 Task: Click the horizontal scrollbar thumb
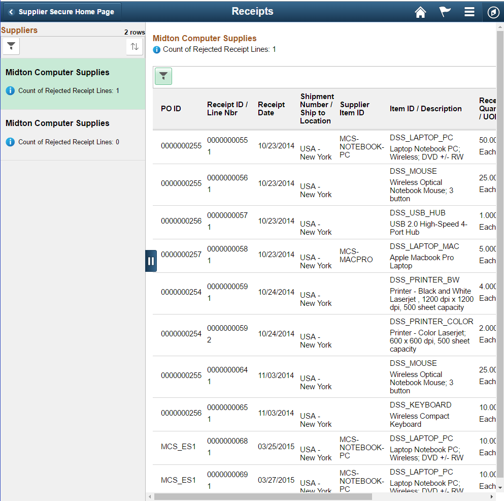(263, 497)
